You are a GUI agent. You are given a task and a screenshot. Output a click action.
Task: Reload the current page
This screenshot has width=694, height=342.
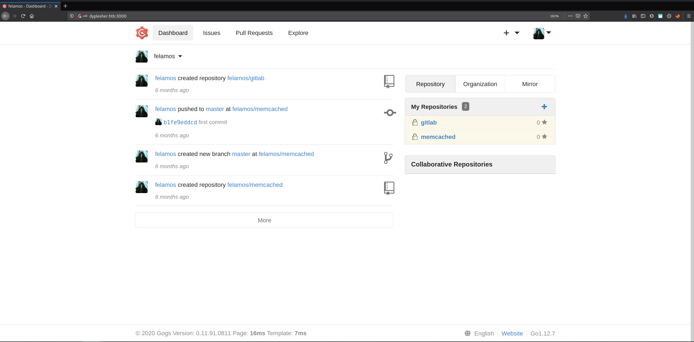coord(23,16)
